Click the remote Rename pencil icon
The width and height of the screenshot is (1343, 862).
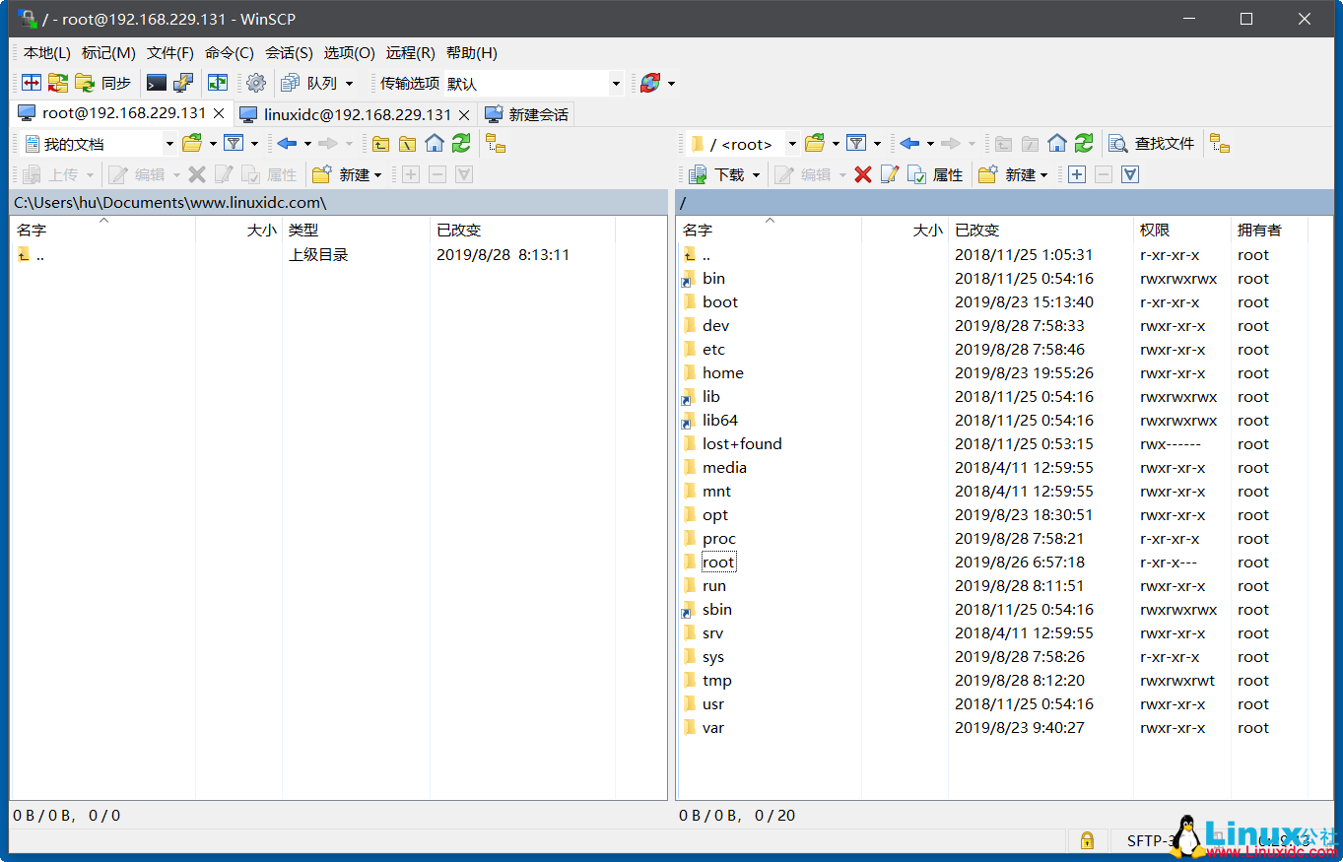890,174
